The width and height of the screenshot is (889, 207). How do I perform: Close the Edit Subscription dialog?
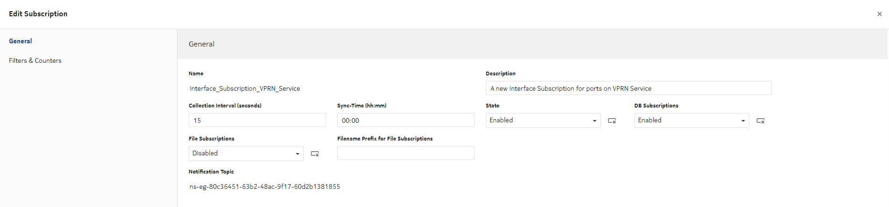[x=879, y=14]
